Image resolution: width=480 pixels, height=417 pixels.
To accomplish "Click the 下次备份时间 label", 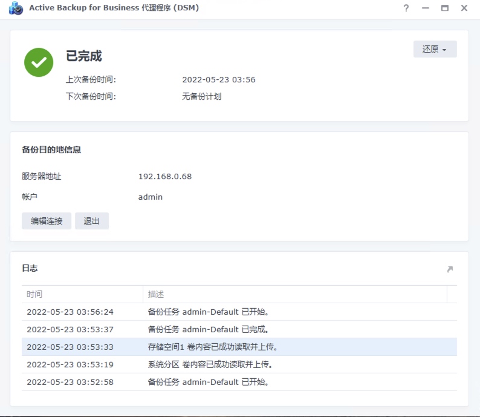I will [x=91, y=96].
